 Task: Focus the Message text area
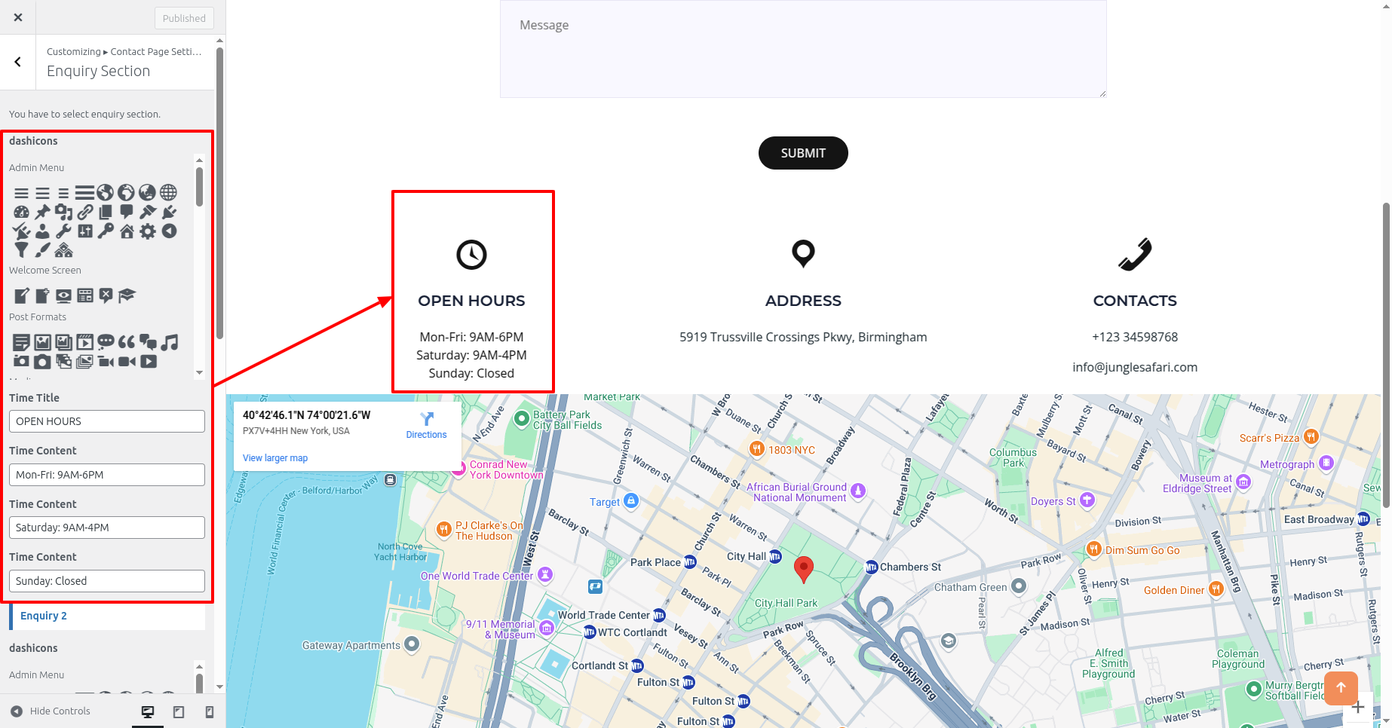click(803, 49)
